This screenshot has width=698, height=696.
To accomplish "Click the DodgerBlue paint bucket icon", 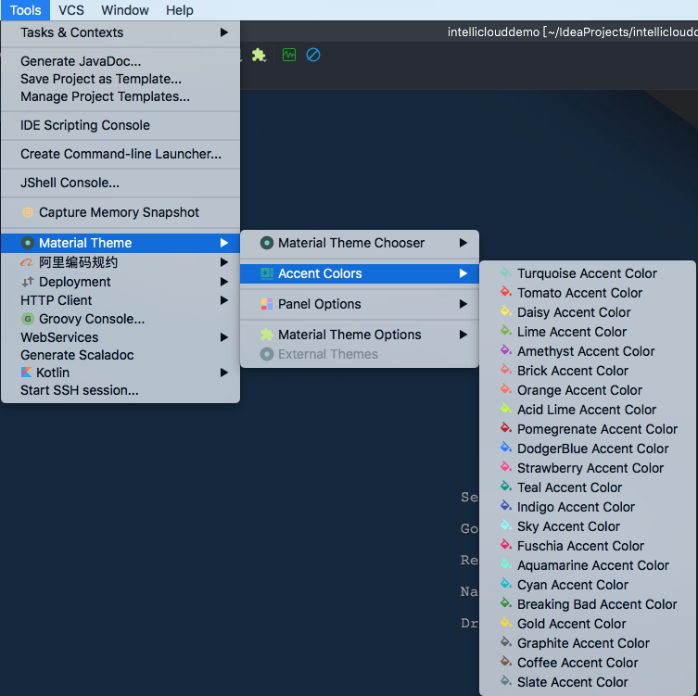I will coord(506,448).
